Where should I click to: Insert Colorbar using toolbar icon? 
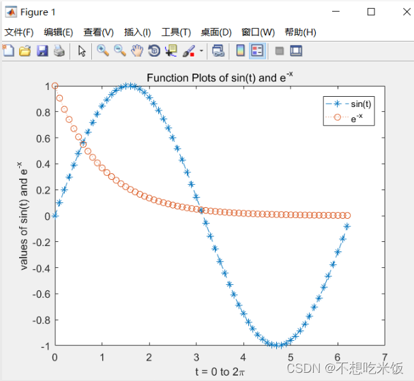[x=240, y=50]
